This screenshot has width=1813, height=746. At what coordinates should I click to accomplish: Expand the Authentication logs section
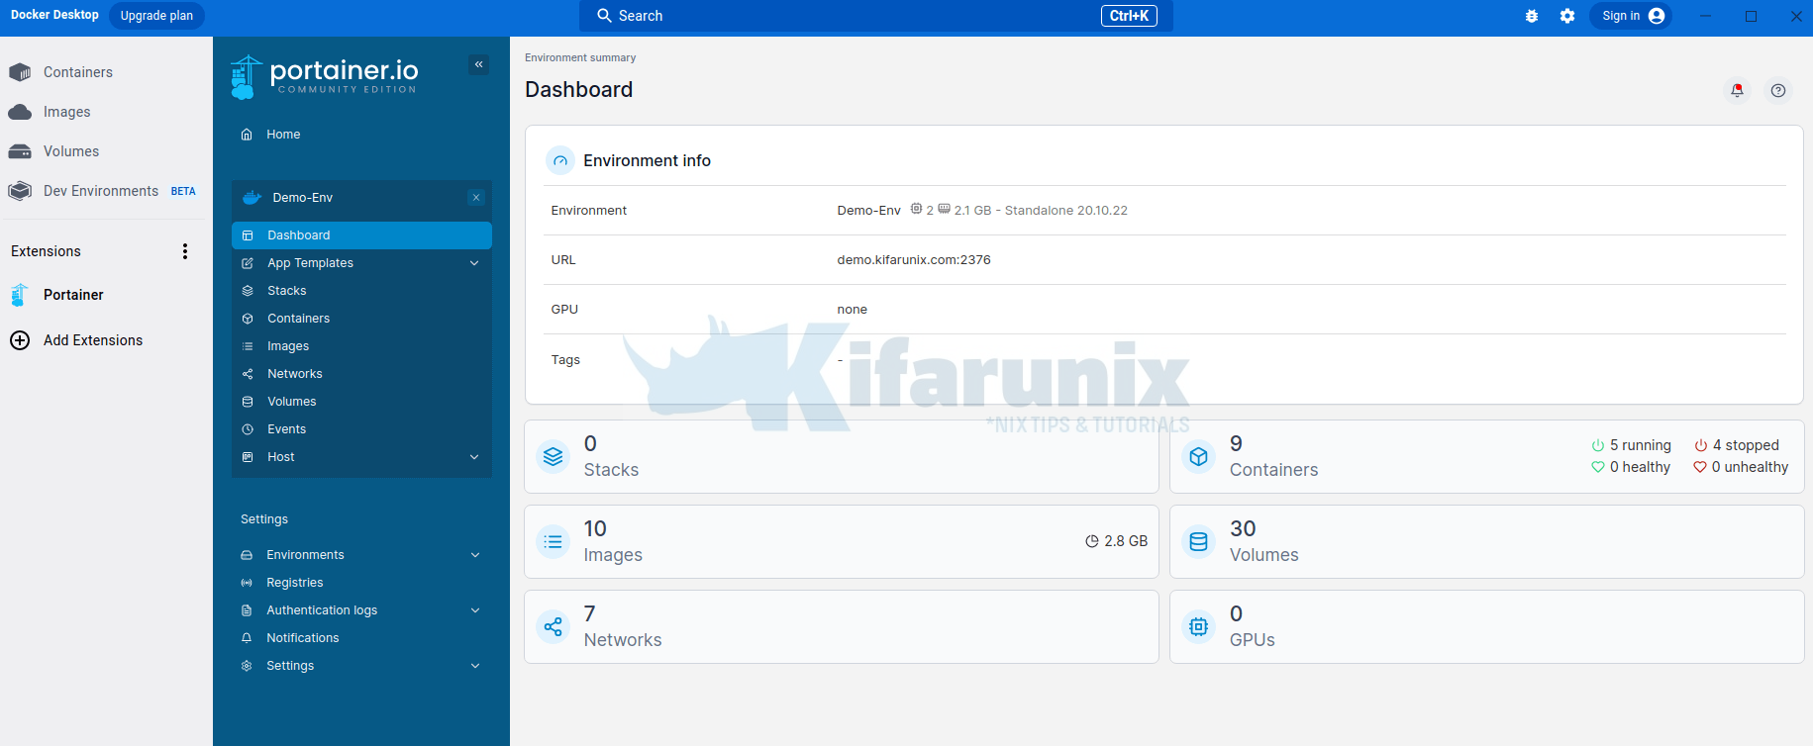[475, 610]
